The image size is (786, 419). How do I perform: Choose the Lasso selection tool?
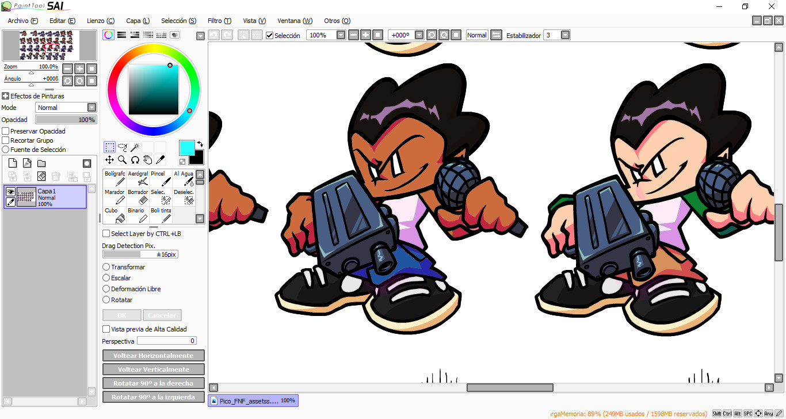tap(122, 147)
